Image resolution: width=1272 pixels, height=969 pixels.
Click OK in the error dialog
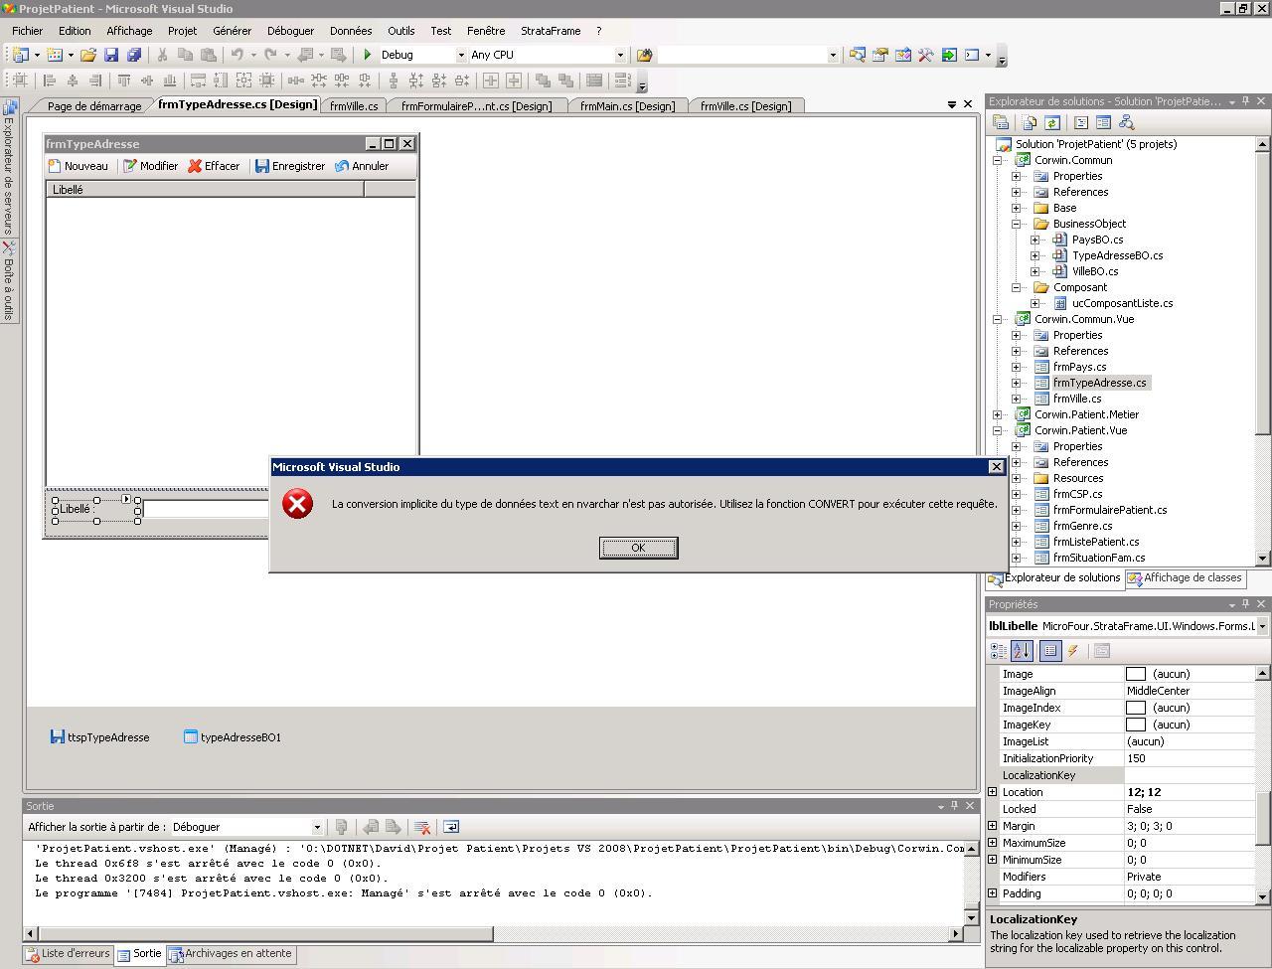(638, 548)
